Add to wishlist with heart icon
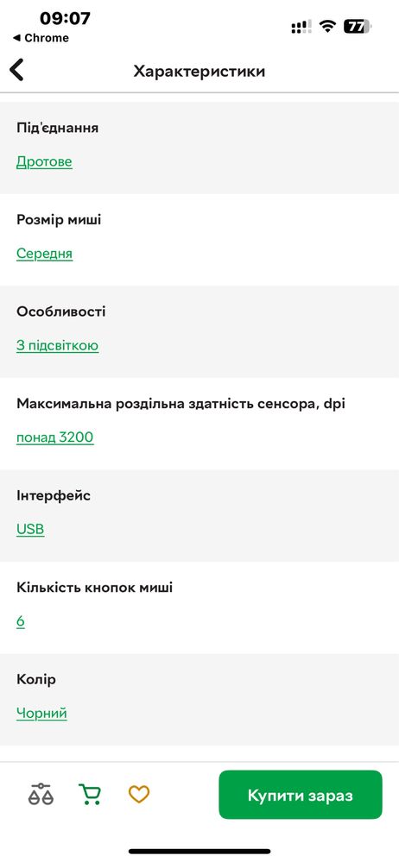Viewport: 399px width, 862px height. click(x=139, y=795)
